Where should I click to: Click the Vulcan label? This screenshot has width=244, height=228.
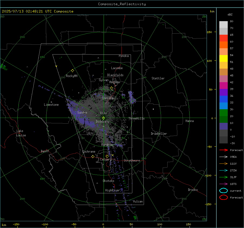(138, 201)
